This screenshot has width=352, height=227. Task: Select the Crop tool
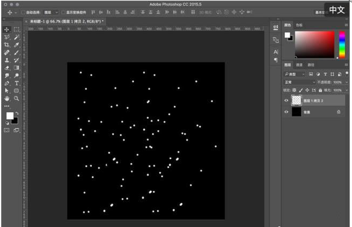(7, 45)
